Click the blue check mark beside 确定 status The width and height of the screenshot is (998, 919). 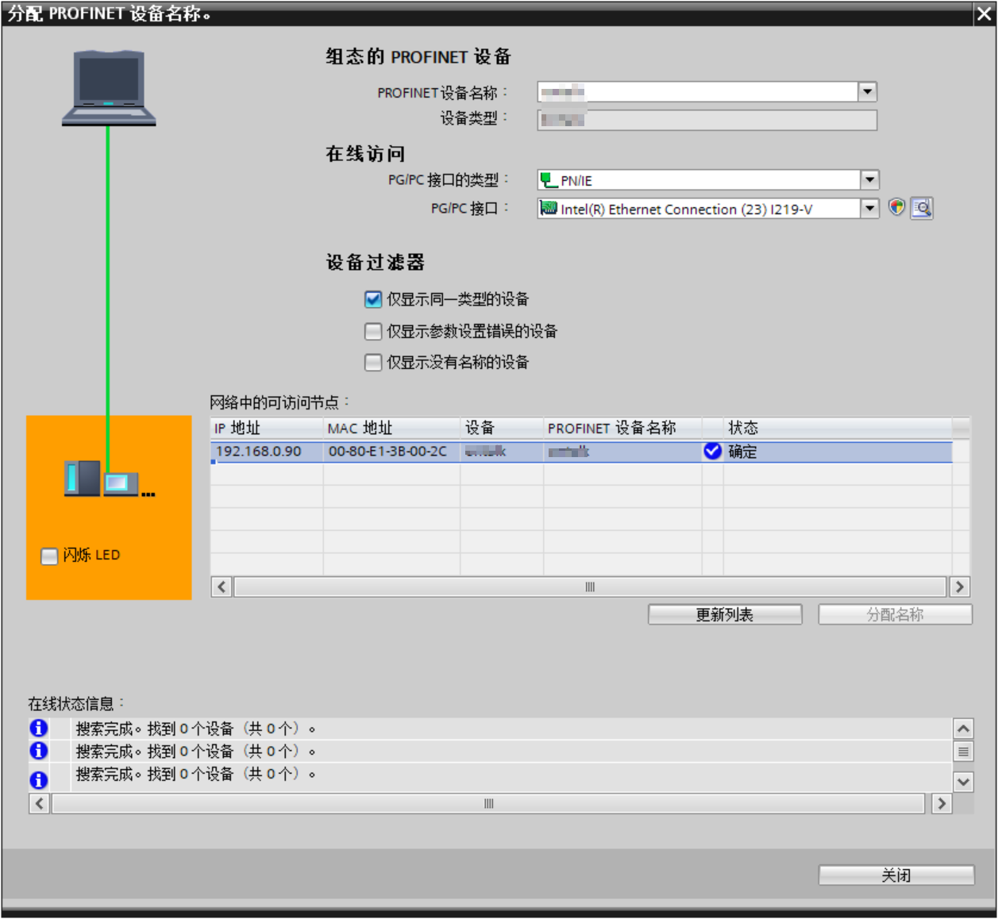tap(711, 451)
